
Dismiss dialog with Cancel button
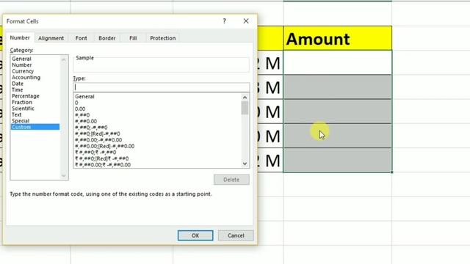point(236,235)
